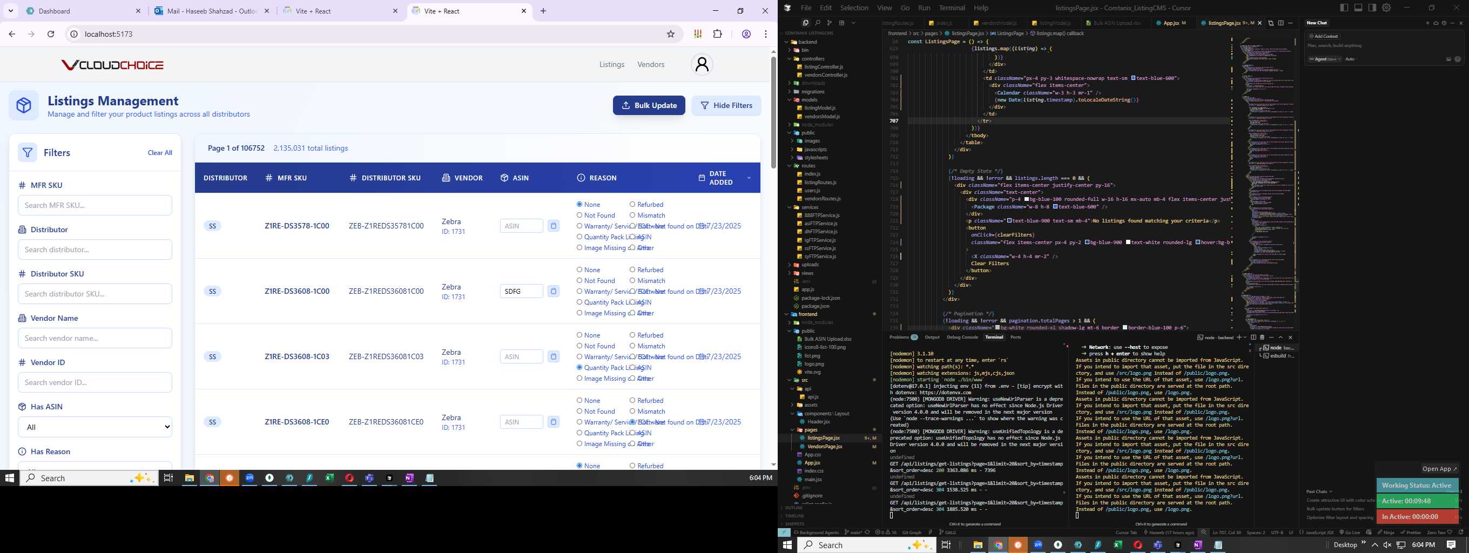Select None reason for Z1RE-DS3608-1CE0
The image size is (1469, 553).
coord(579,401)
